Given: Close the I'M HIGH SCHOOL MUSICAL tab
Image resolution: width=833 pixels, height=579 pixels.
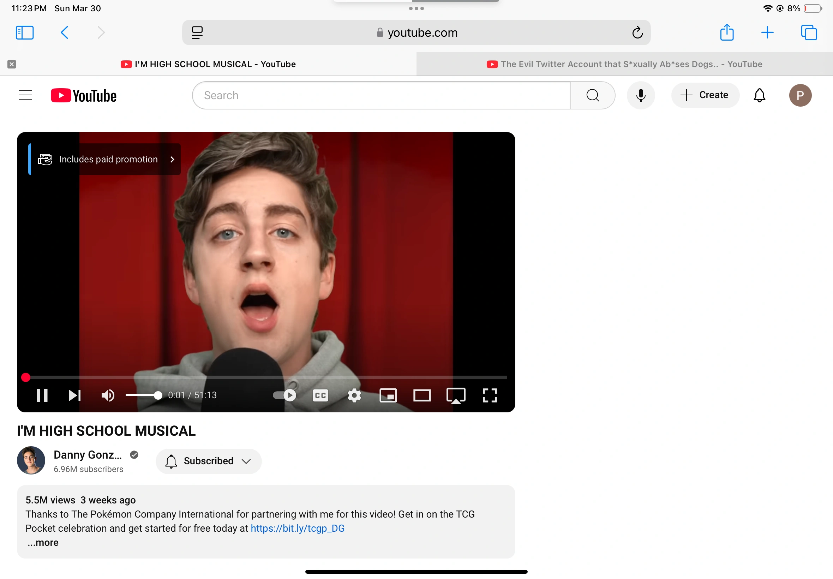Looking at the screenshot, I should pyautogui.click(x=12, y=64).
